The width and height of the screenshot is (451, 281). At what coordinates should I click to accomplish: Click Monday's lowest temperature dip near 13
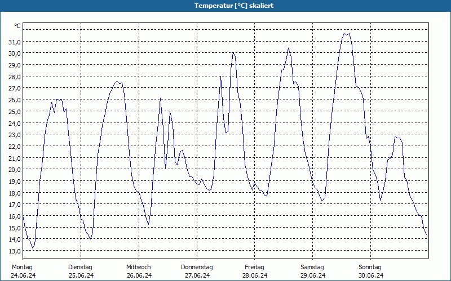tap(33, 248)
